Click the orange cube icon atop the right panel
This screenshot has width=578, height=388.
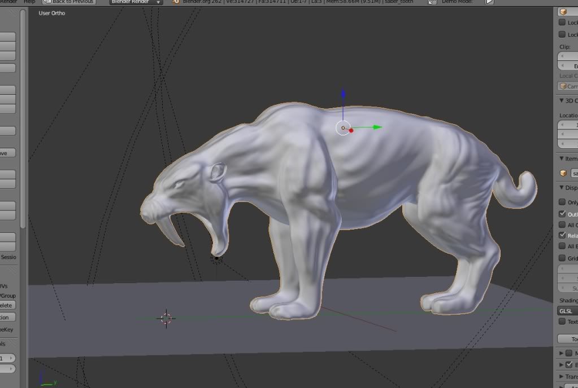pyautogui.click(x=563, y=12)
